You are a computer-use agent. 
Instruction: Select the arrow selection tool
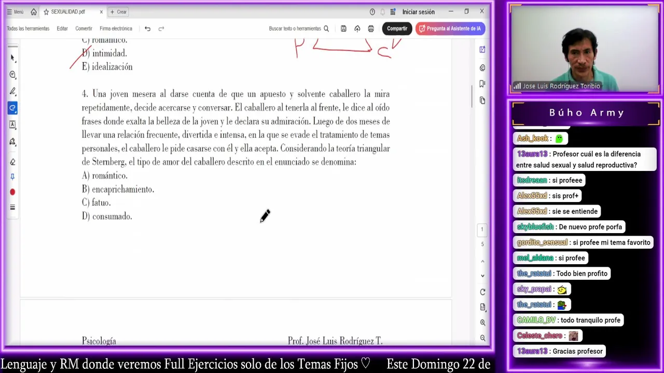tap(12, 58)
